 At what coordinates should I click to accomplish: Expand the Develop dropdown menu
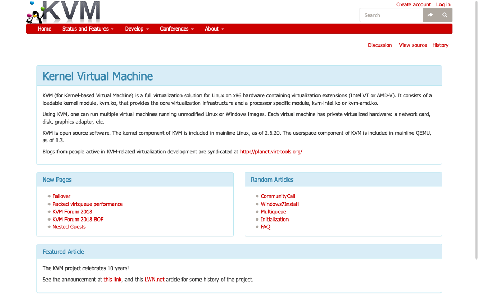(137, 28)
